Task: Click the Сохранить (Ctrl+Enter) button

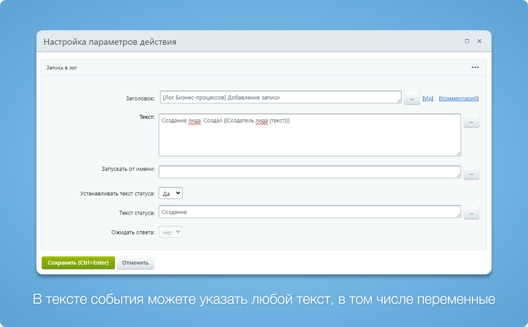Action: click(x=78, y=263)
